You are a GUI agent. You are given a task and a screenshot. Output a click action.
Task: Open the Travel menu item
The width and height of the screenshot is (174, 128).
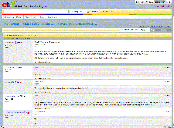[x=43, y=17]
